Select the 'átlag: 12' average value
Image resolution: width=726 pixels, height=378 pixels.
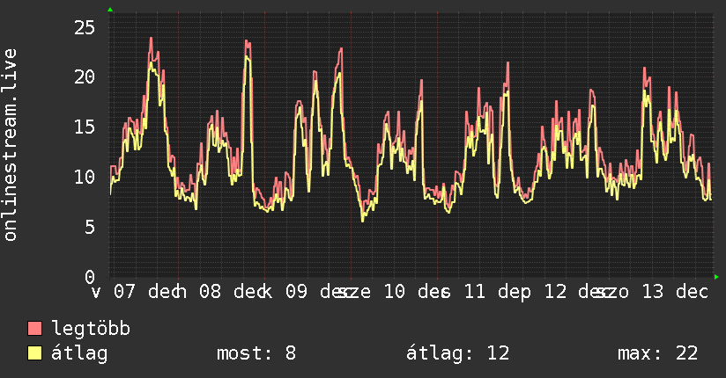pos(457,353)
